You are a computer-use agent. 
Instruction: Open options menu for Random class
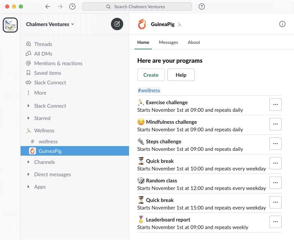[x=276, y=183]
